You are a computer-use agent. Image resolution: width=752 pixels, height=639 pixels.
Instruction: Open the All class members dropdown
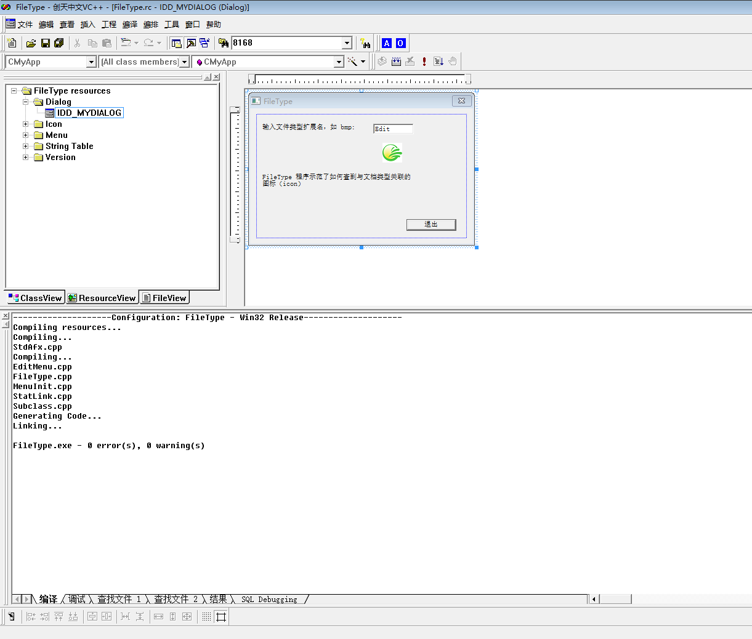coord(184,62)
